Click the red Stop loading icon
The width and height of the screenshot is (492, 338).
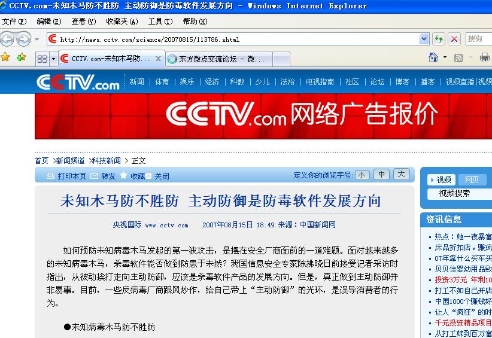click(454, 39)
